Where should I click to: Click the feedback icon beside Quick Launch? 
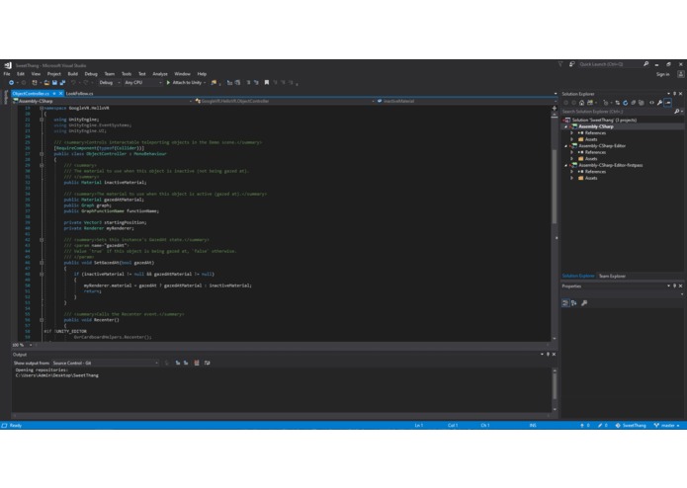[x=571, y=64]
